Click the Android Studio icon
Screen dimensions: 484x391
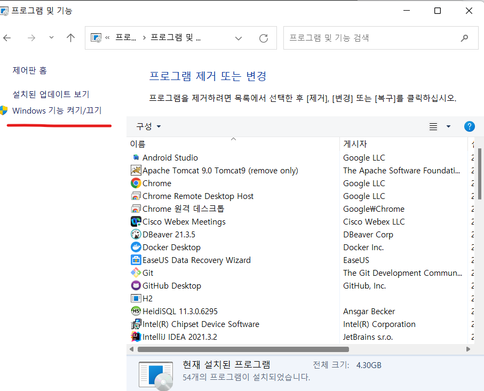pyautogui.click(x=136, y=158)
